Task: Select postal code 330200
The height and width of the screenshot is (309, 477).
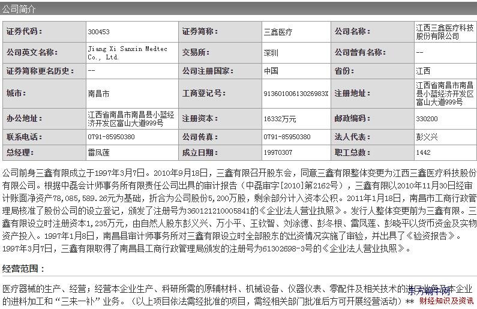Action: (427, 119)
